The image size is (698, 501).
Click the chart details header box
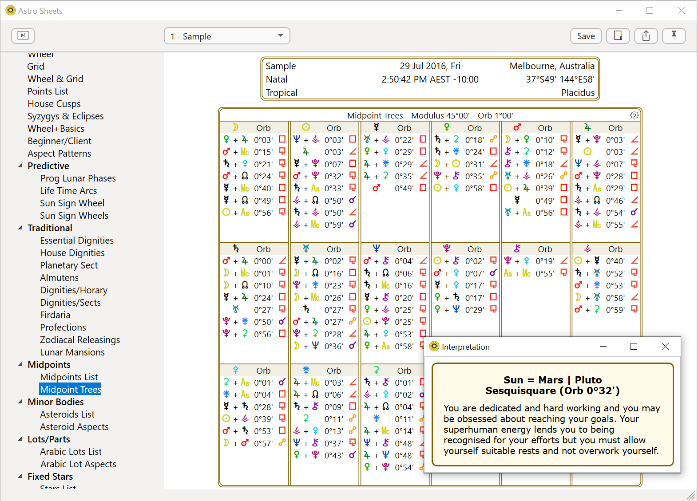430,79
